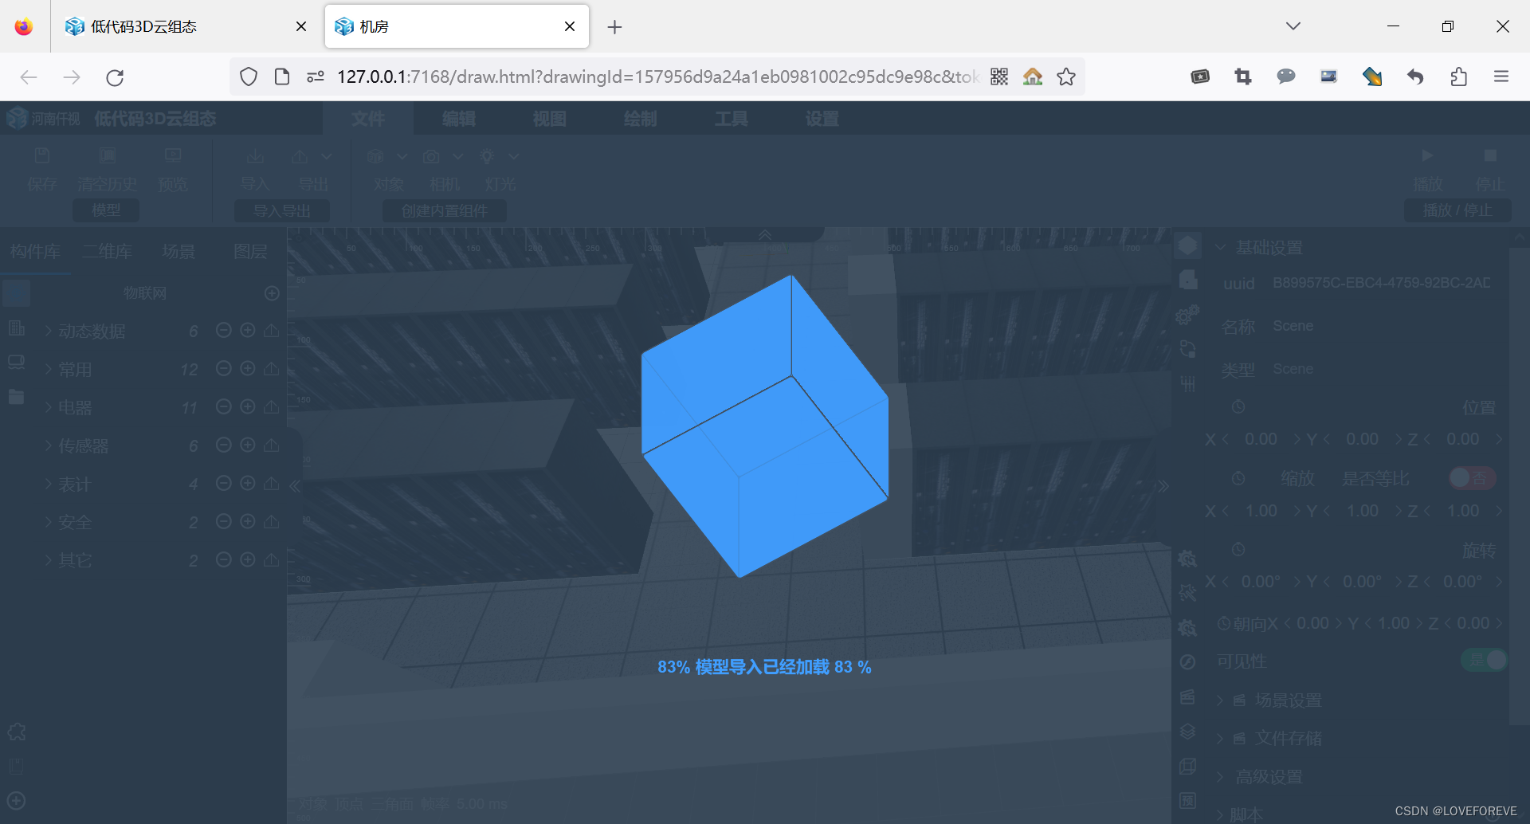Viewport: 1530px width, 824px height.
Task: Click the export (导出) icon
Action: click(x=300, y=156)
